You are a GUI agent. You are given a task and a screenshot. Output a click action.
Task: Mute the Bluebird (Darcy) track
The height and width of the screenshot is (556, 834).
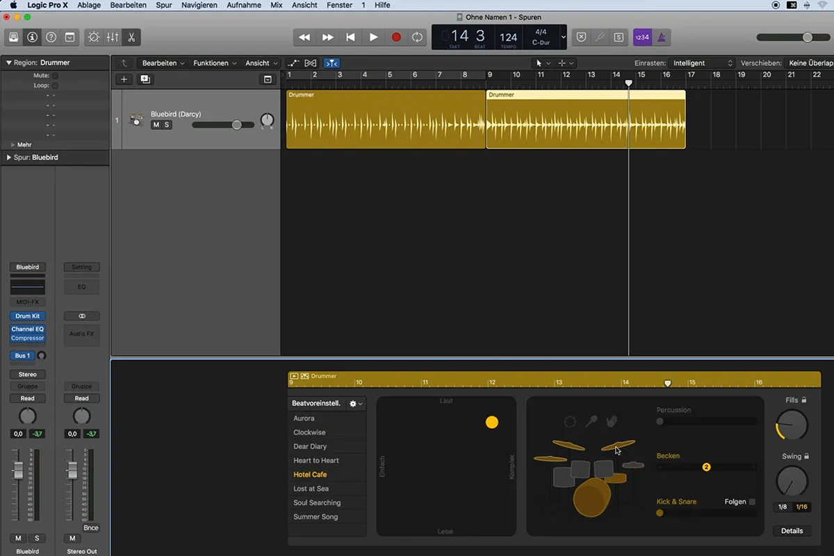pyautogui.click(x=156, y=125)
